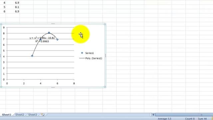Select the vertical axis label 9
This screenshot has width=213, height=120.
tap(4, 27)
